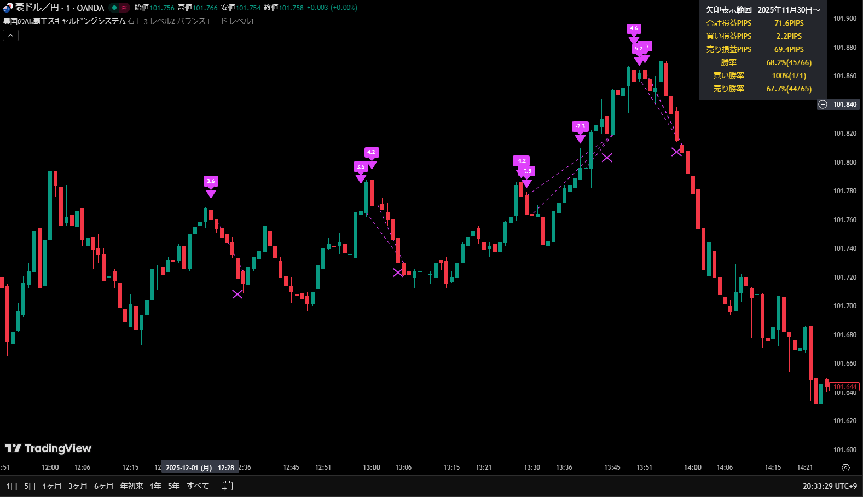Click the 69.4PIPS sell profit value

(x=789, y=49)
